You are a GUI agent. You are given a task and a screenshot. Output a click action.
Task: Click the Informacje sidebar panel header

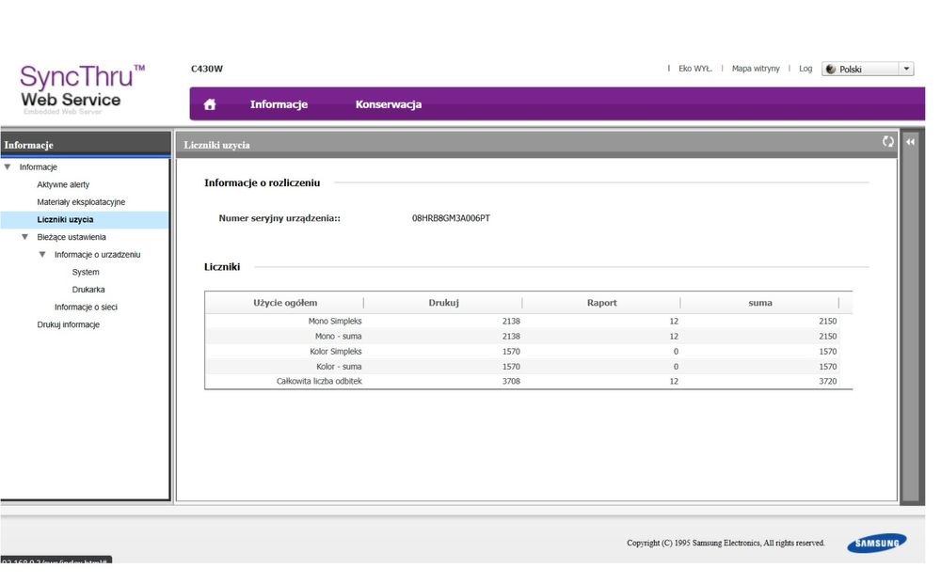click(86, 145)
